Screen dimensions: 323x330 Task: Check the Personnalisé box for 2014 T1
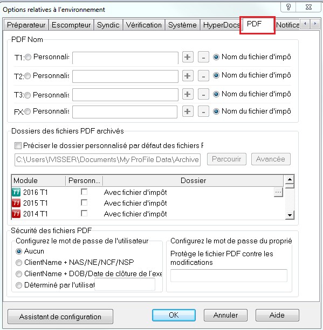[x=84, y=213]
